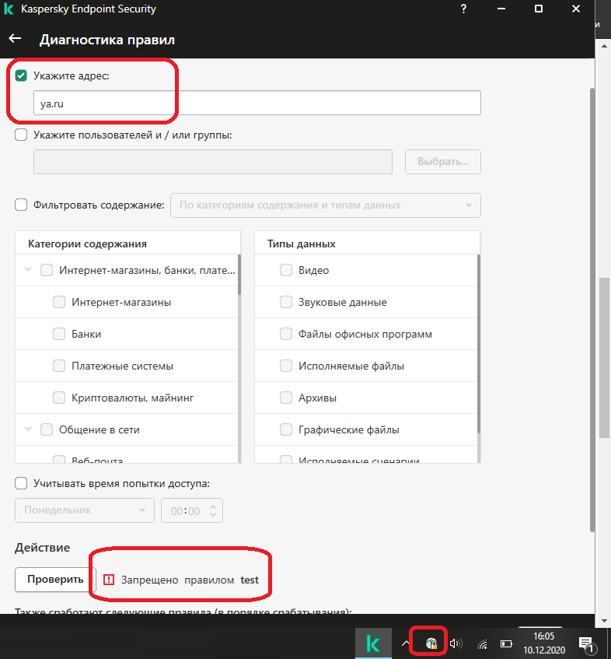
Task: Open the volume speaker tray icon
Action: (x=456, y=643)
